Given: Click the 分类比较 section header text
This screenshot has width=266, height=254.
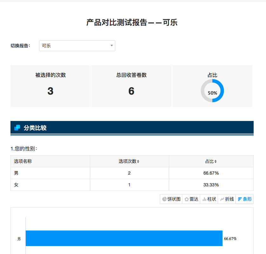Looking at the screenshot, I should click(x=35, y=128).
